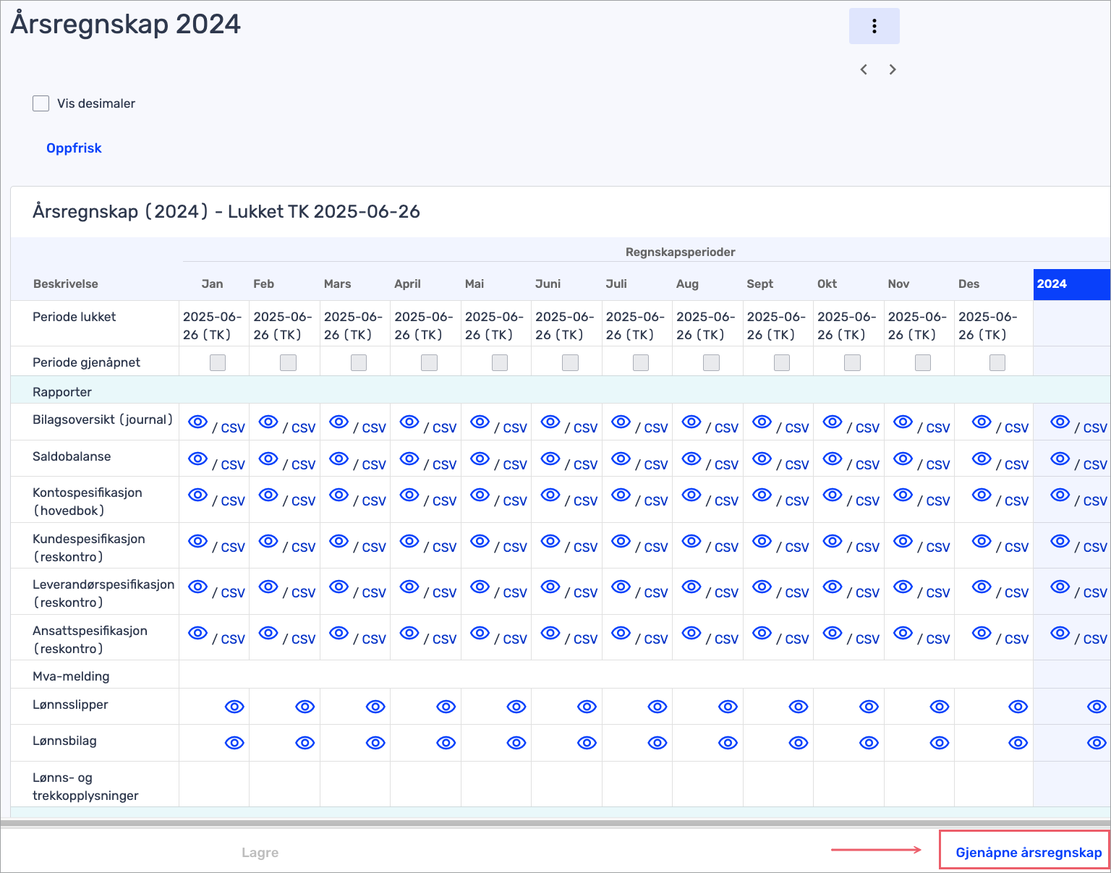View the January Bilagsoversikt journal report

point(197,422)
